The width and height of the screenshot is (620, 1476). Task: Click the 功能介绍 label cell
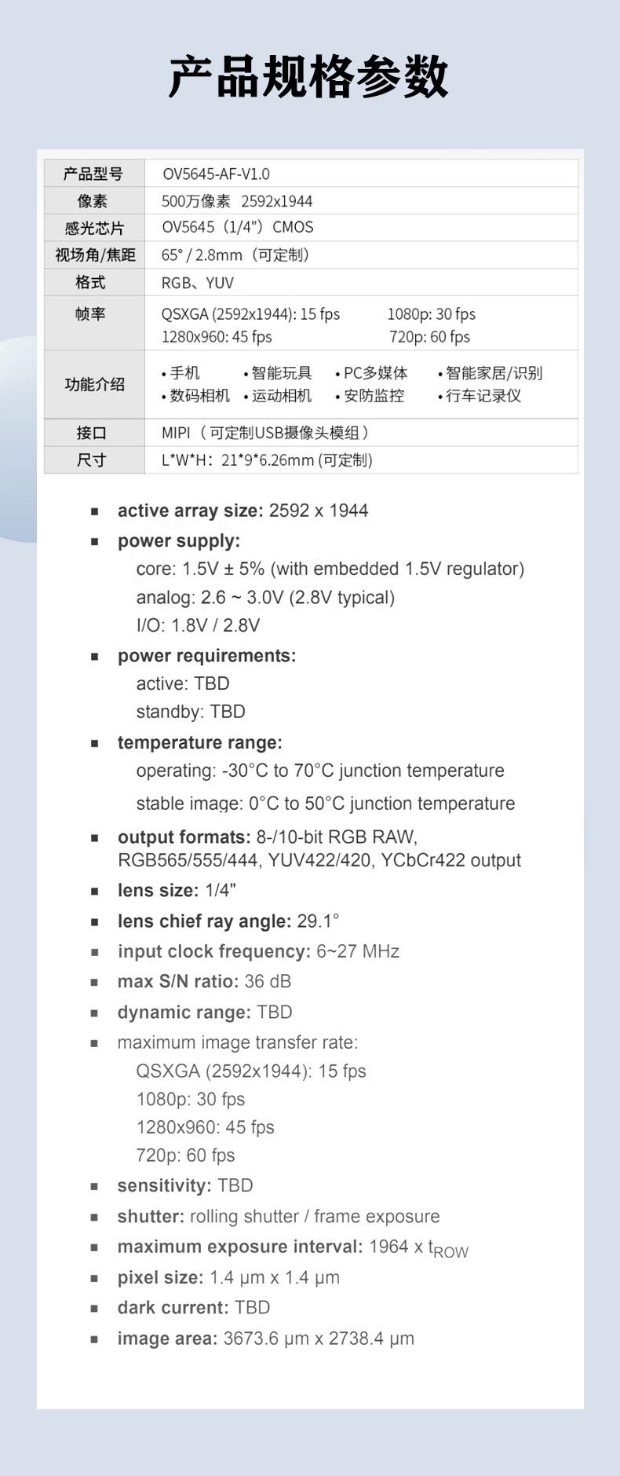point(94,384)
